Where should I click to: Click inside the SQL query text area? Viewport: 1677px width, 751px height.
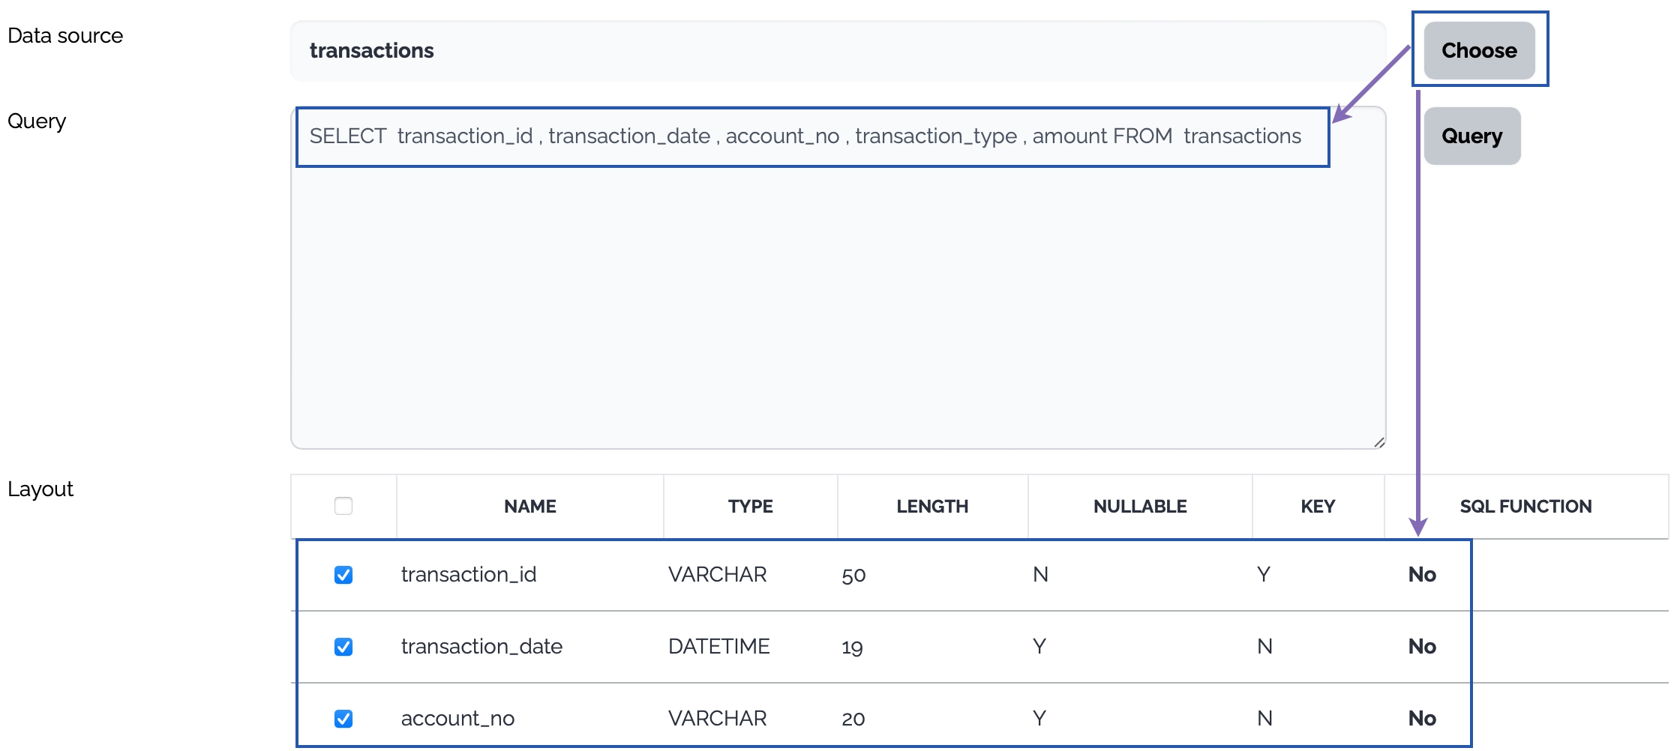pos(837,300)
